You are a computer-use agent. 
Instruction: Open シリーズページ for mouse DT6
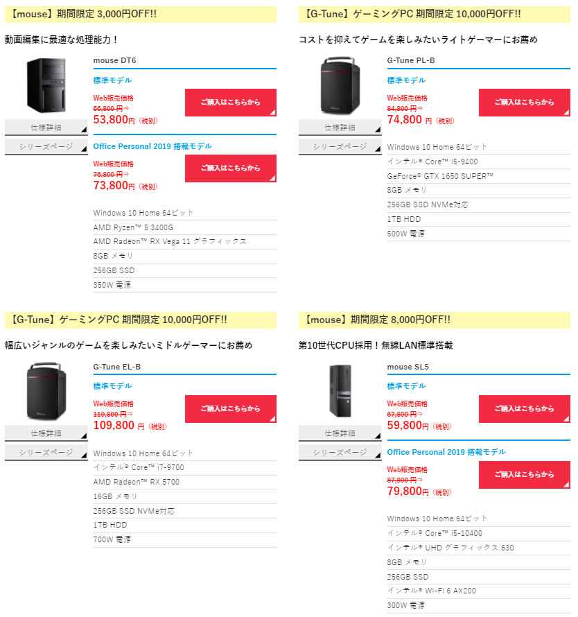[46, 147]
